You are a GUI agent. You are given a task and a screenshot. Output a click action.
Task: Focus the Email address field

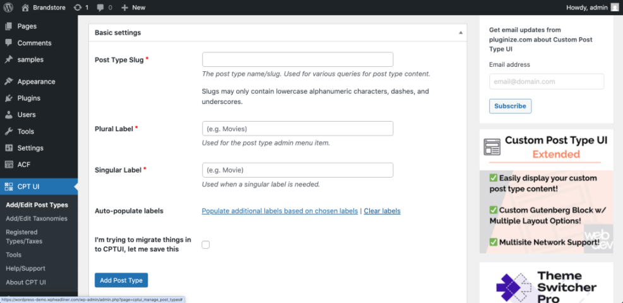pyautogui.click(x=547, y=82)
